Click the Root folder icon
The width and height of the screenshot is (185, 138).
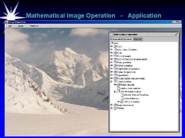pos(112,43)
